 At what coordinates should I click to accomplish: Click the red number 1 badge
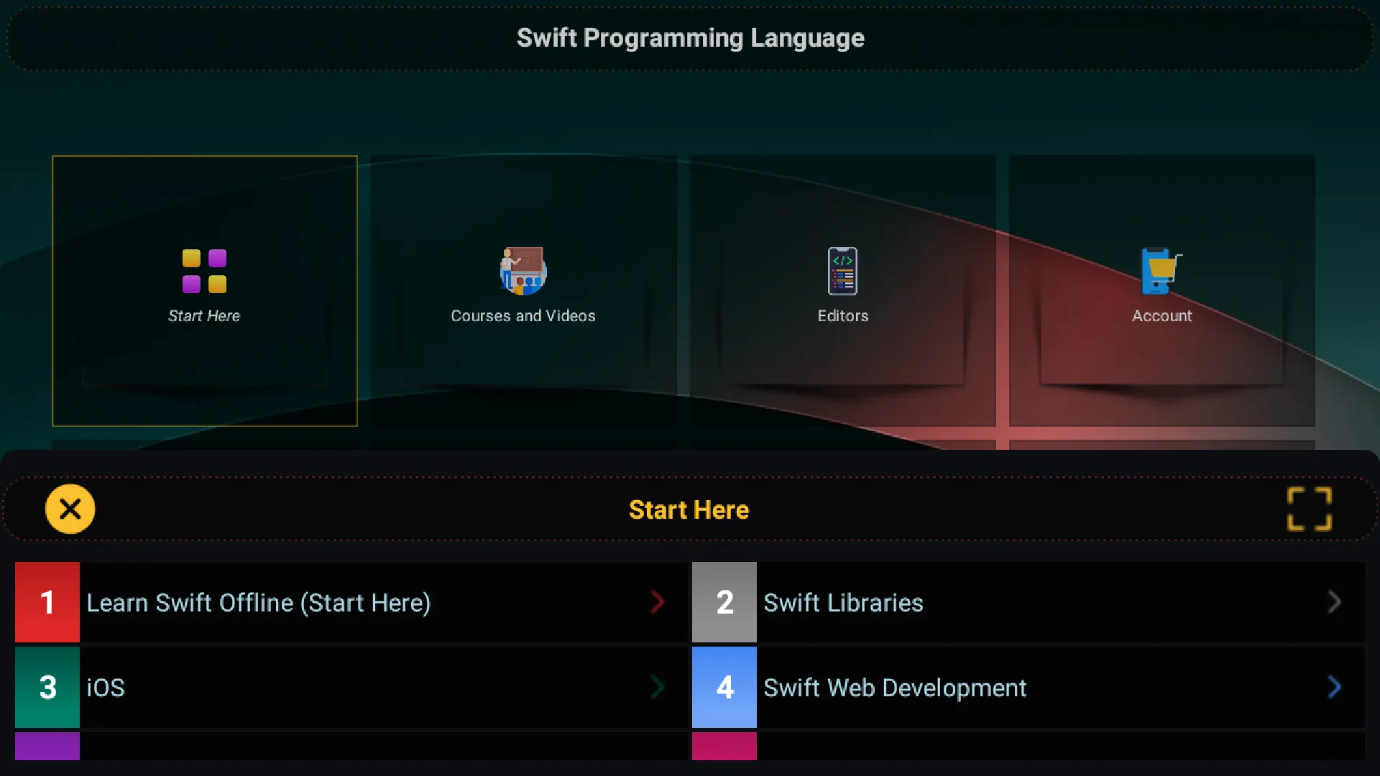tap(47, 602)
